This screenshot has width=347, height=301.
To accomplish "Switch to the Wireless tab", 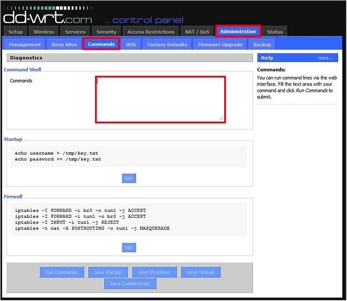I will click(44, 31).
